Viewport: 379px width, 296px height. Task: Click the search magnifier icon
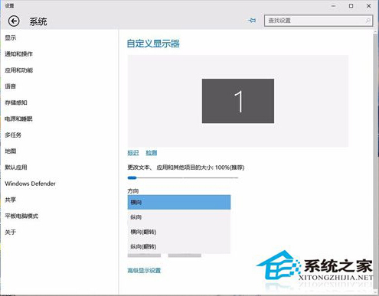(x=368, y=21)
